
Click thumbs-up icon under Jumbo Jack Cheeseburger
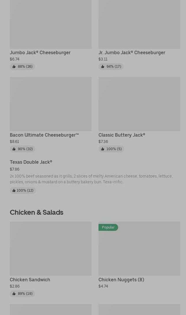[x=14, y=67]
